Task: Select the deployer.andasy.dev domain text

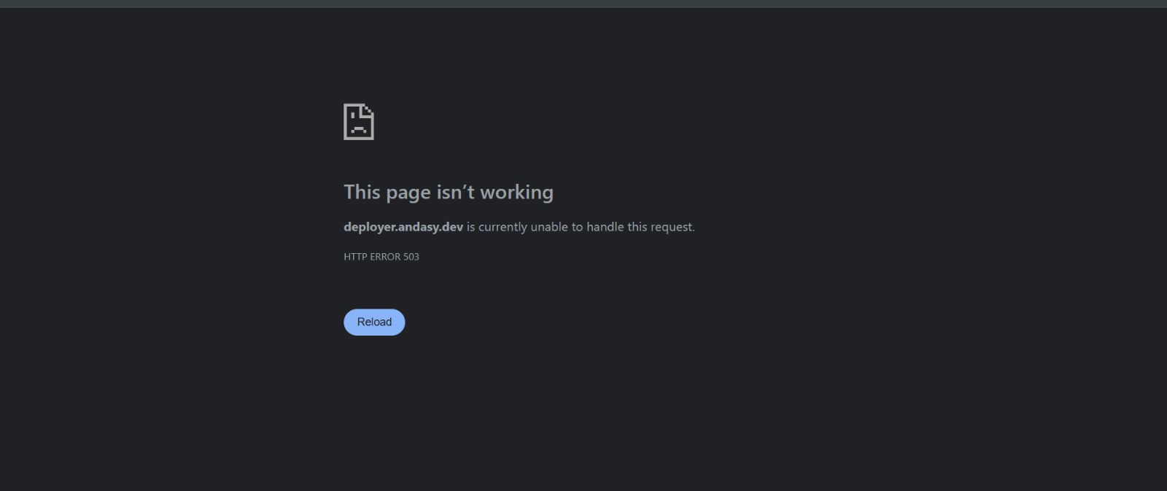Action: click(x=403, y=227)
